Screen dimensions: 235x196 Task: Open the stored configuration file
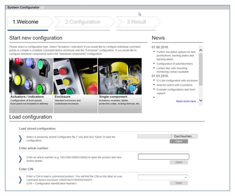(x=179, y=142)
